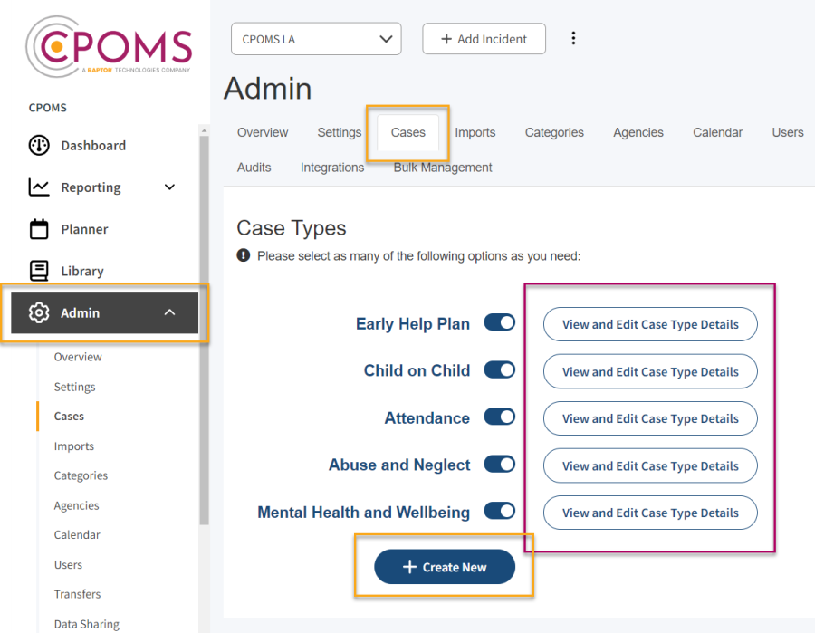Click the Library book icon
815x633 pixels.
click(x=38, y=271)
